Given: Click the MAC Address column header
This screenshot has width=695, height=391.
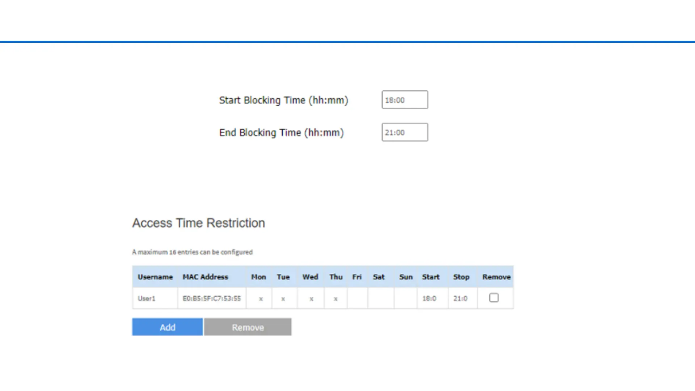Looking at the screenshot, I should [205, 277].
